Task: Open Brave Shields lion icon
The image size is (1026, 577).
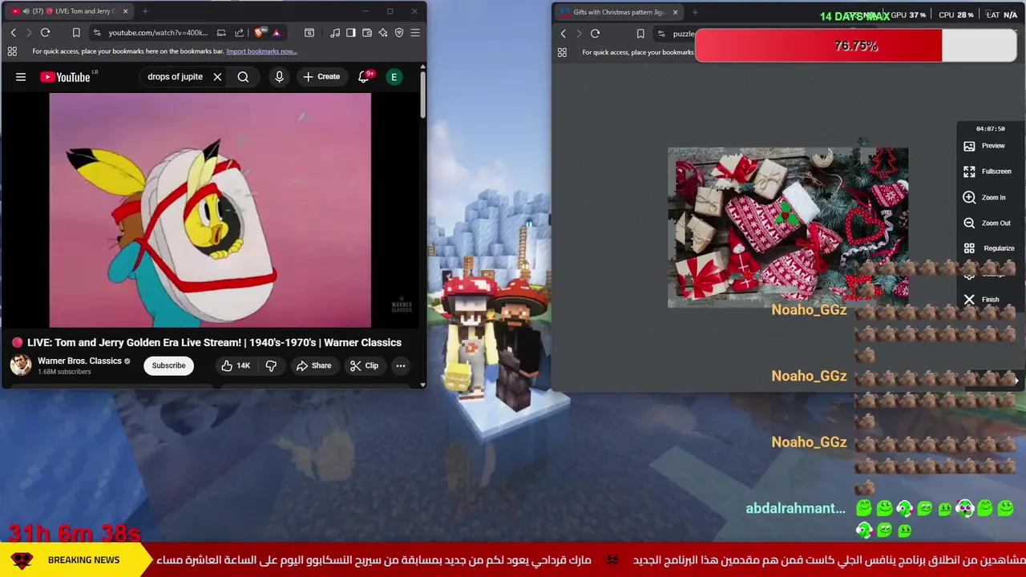Action: (259, 33)
